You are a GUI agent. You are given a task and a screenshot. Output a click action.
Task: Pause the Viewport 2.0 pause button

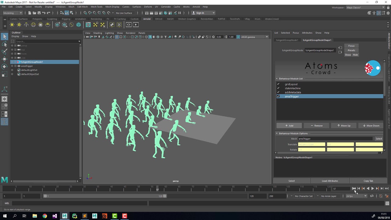point(179,13)
